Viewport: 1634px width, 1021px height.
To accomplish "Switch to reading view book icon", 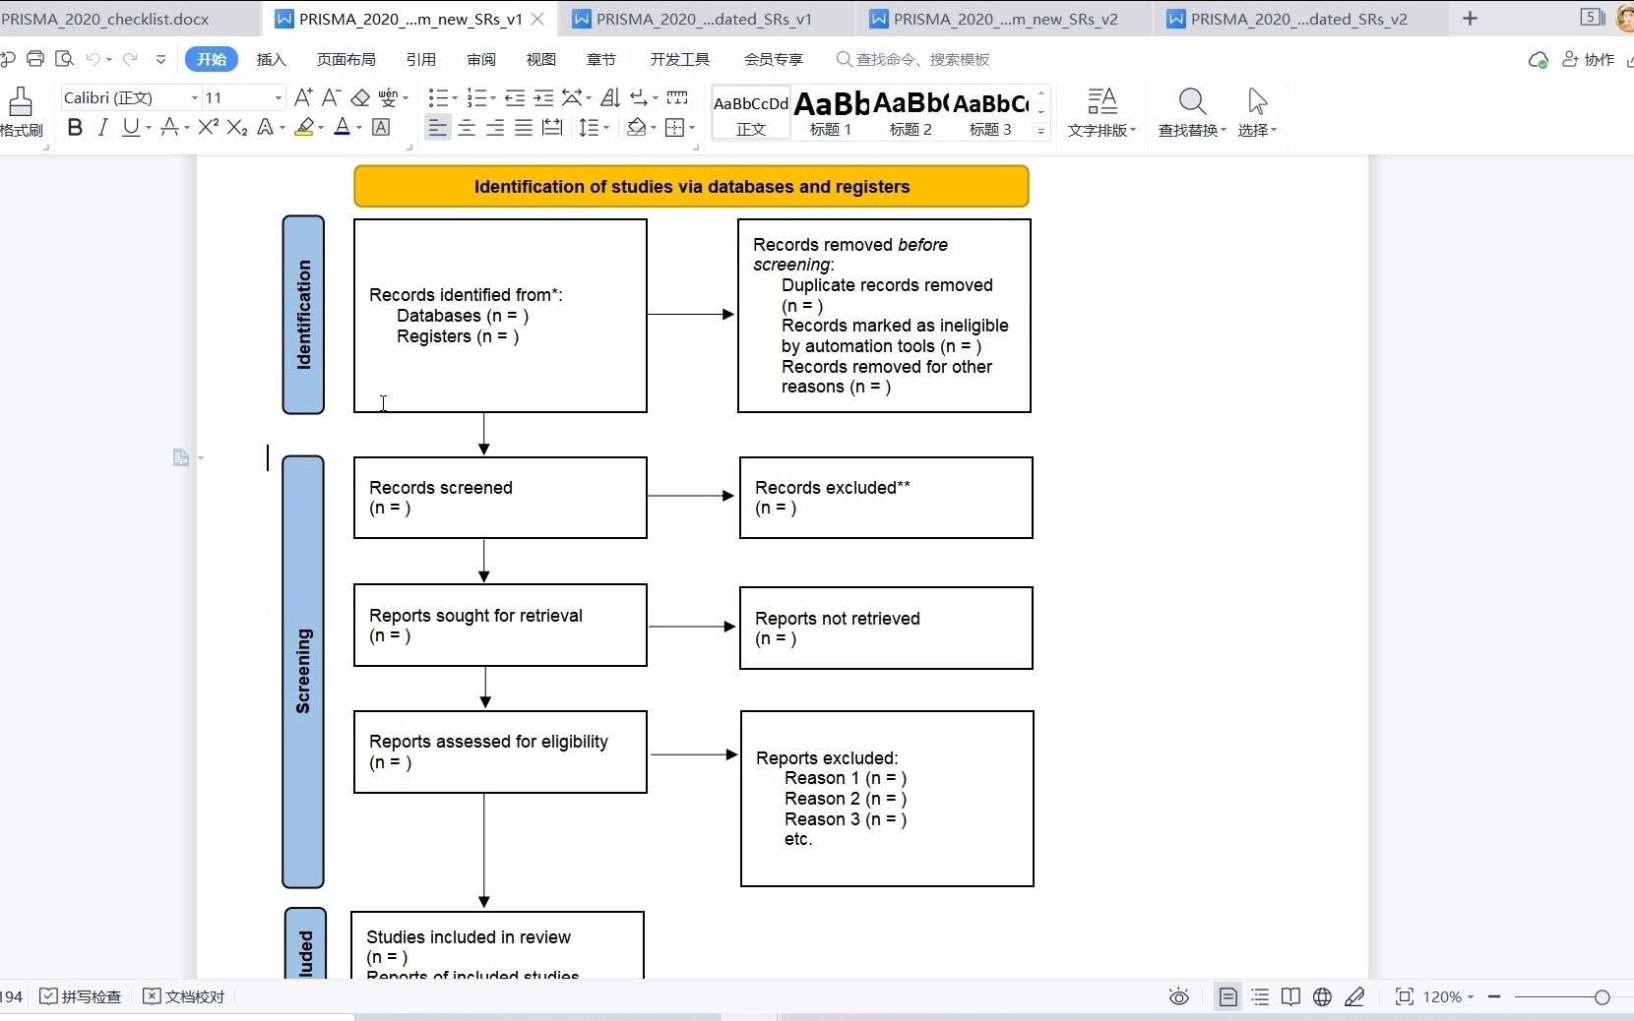I will (1290, 997).
